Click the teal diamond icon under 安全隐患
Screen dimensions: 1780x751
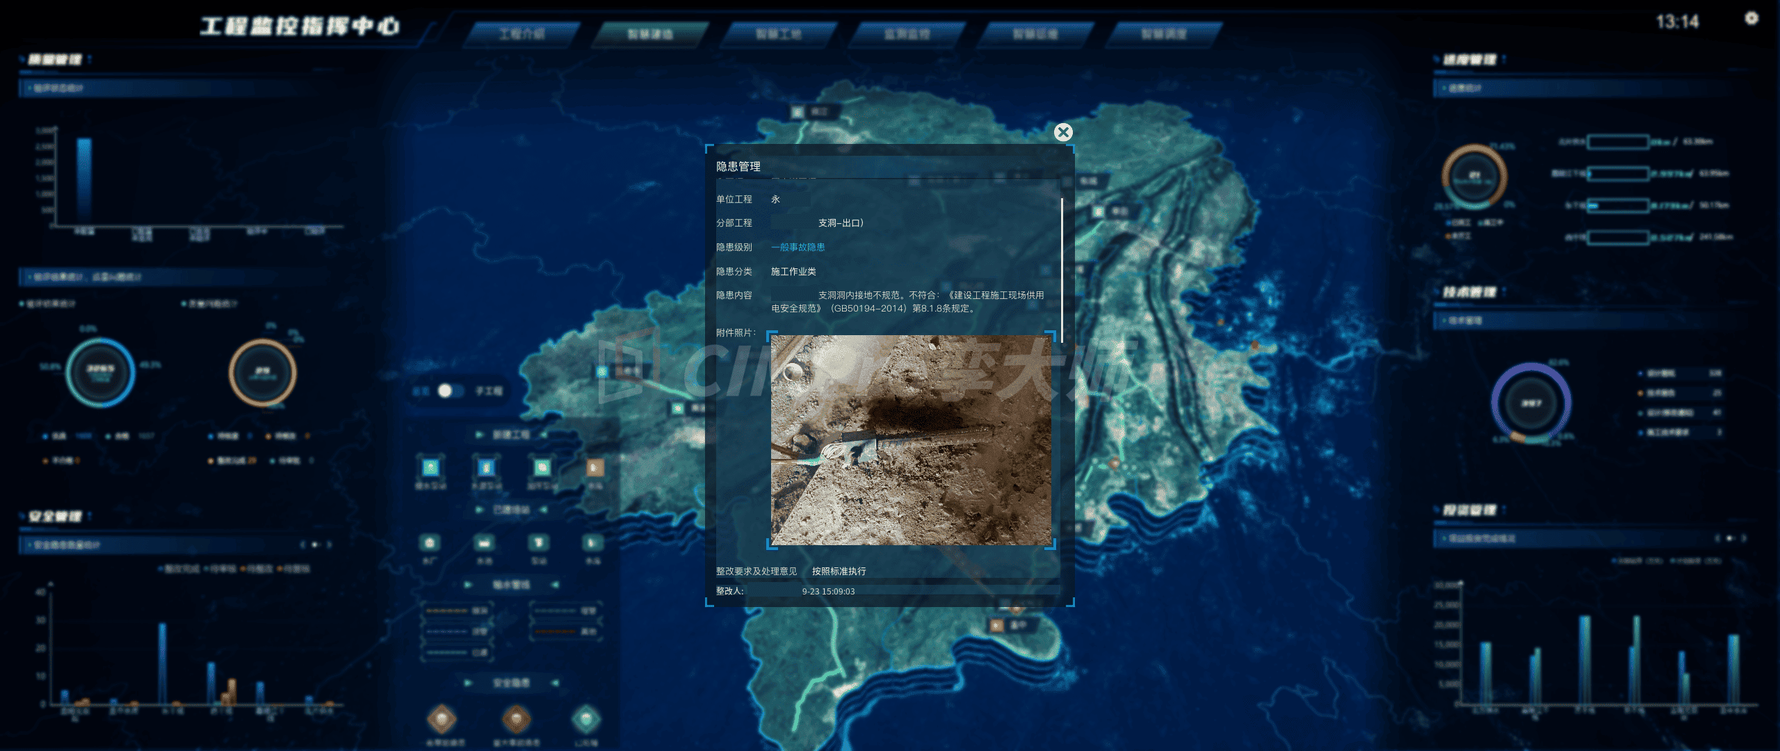click(x=586, y=719)
